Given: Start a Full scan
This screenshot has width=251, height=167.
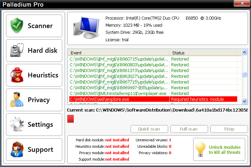Looking at the screenshot, I should click(x=188, y=129).
